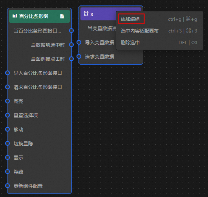The height and width of the screenshot is (197, 208).
Task: Click the 显示 action port
Action: point(7,157)
